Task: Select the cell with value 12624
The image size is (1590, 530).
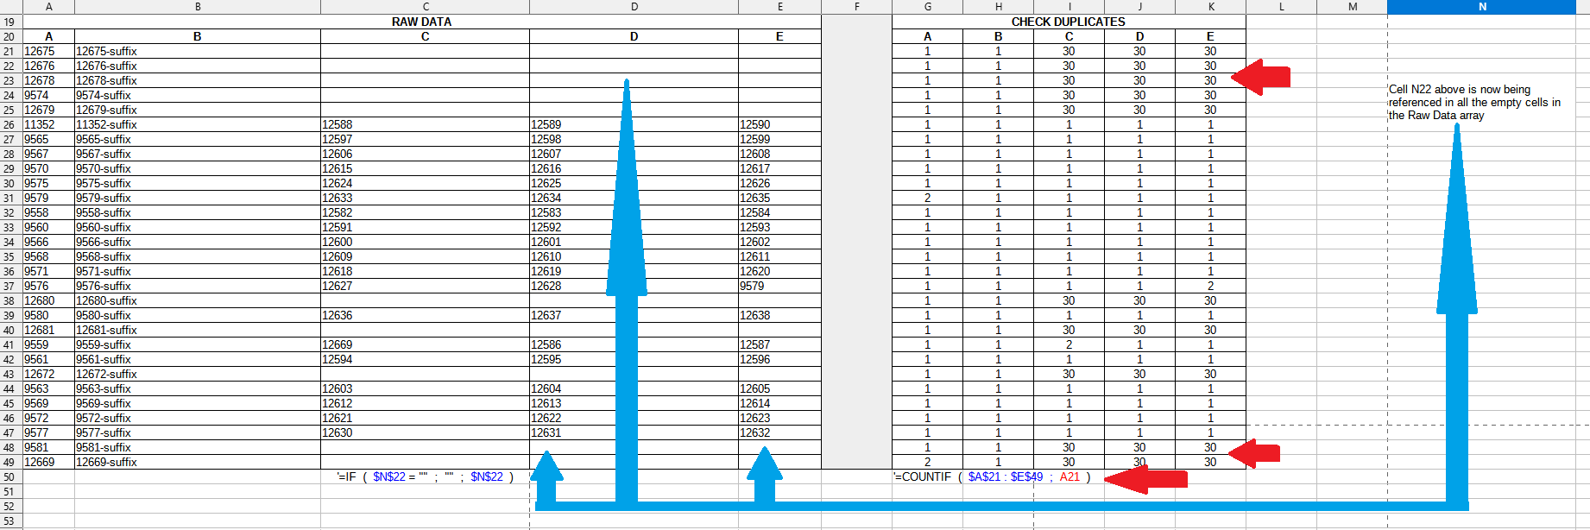Action: tap(425, 183)
